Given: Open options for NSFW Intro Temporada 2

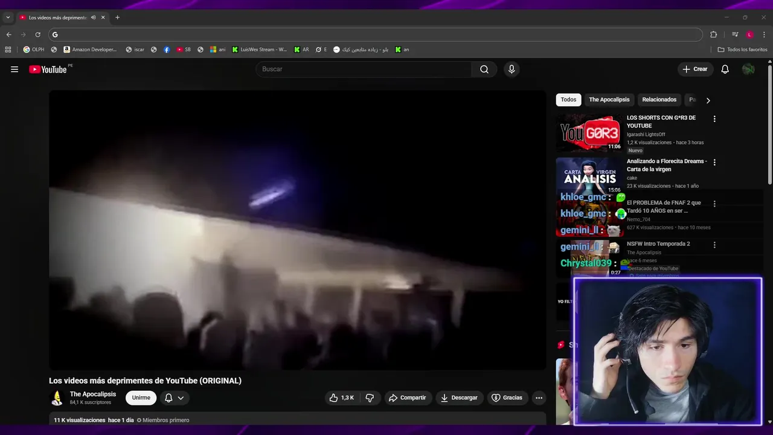Looking at the screenshot, I should tap(714, 245).
